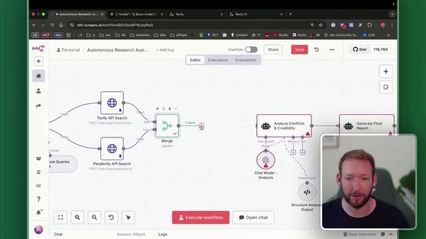Go back in the browser
Viewport: 426px width, 239px height.
tap(34, 25)
